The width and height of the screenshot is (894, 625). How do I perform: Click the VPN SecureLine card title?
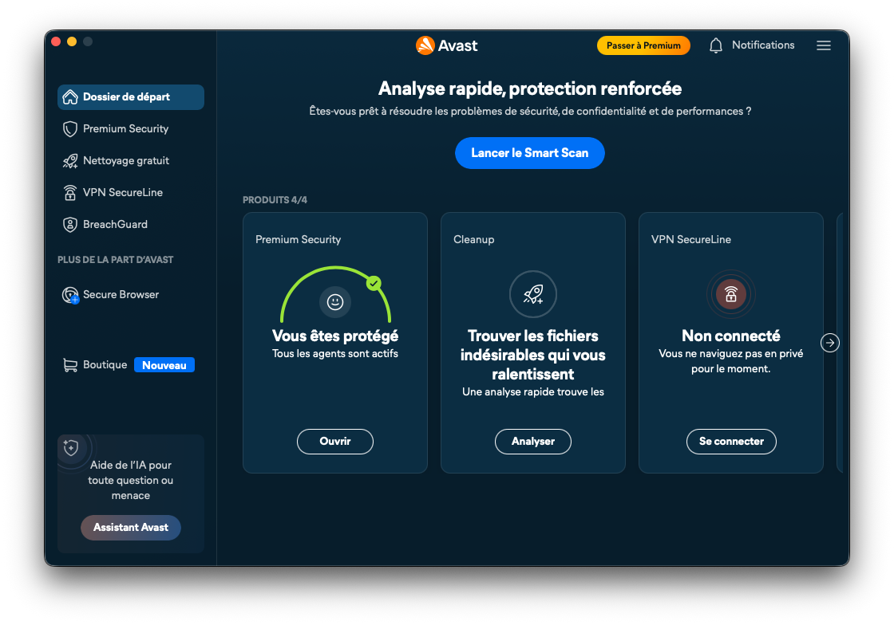pos(691,240)
